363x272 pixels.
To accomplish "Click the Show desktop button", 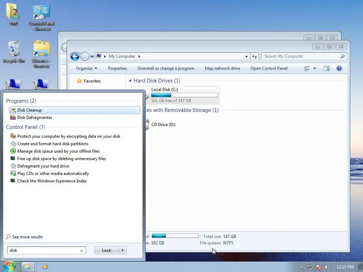I will [x=361, y=267].
